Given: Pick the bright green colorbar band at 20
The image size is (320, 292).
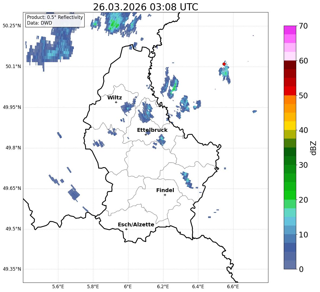Looking at the screenshot, I should [x=290, y=195].
